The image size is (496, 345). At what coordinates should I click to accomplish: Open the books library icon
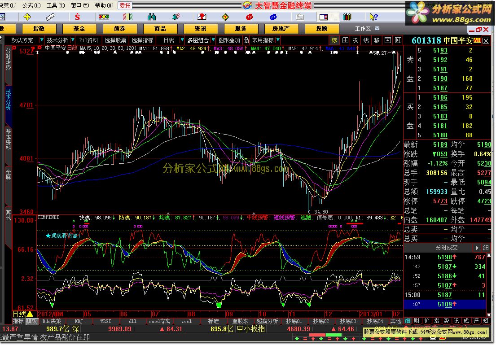347,17
